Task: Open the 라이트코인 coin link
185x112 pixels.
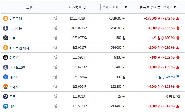Action: [17, 67]
